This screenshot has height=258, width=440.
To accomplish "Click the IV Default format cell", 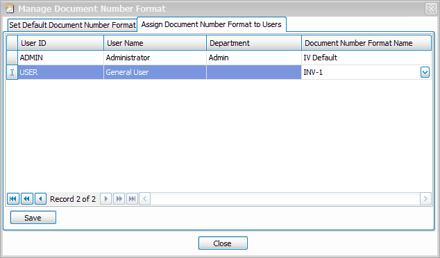I will pyautogui.click(x=366, y=58).
